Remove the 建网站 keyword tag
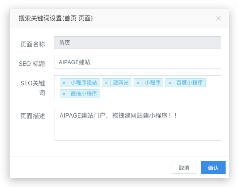This screenshot has height=187, width=238. pos(106,83)
